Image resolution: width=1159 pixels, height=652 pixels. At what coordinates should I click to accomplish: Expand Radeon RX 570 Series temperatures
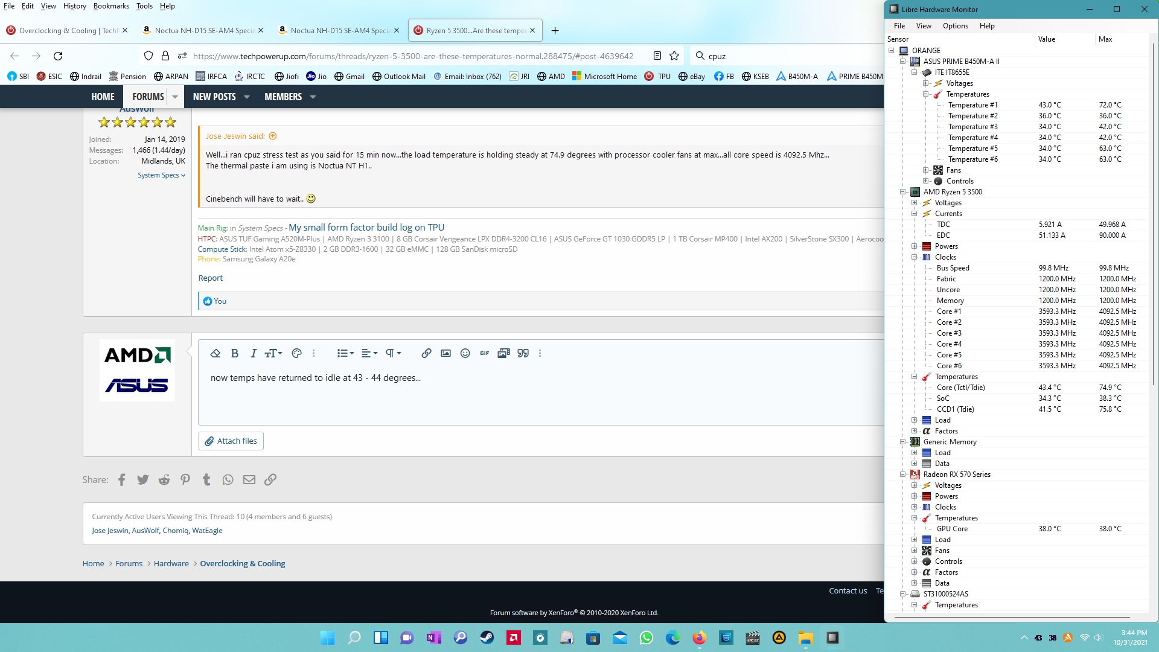pos(915,517)
